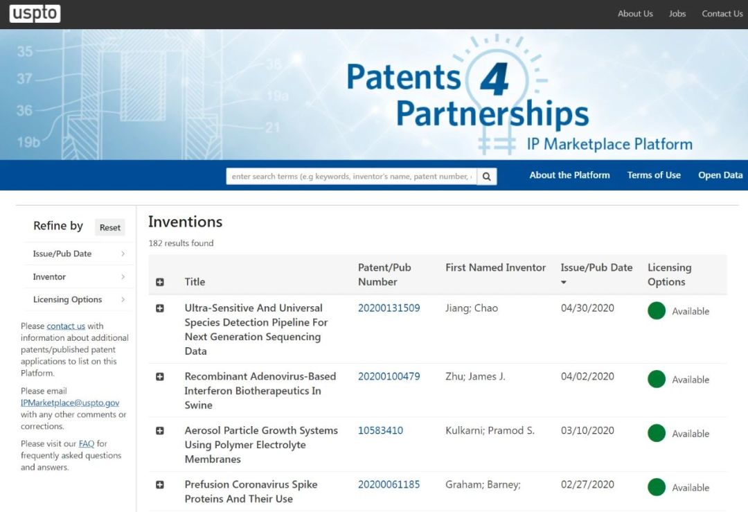Follow the 'contact us' link
The image size is (748, 512).
tap(66, 326)
